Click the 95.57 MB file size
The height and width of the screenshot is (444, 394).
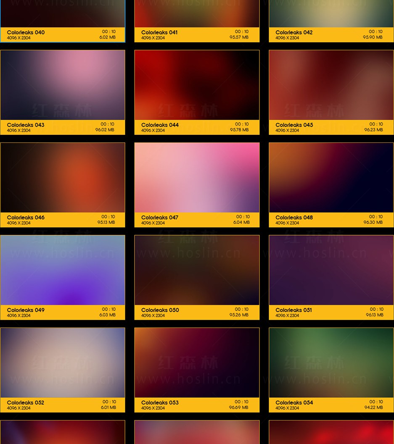coord(239,37)
